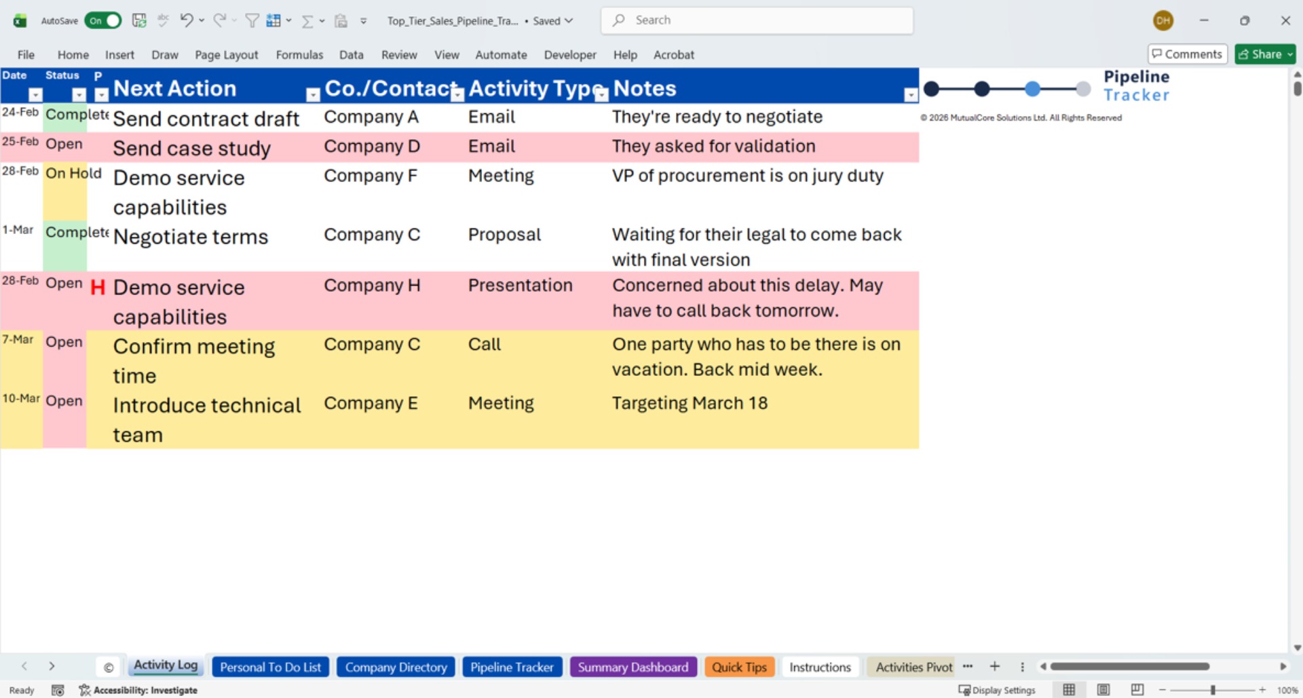Open Display Settings in status bar
Screen dimensions: 1303x698
tap(996, 690)
